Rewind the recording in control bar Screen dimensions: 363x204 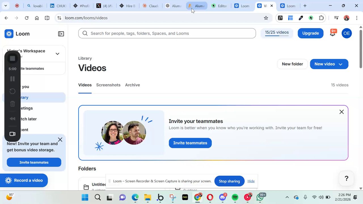(x=12, y=119)
